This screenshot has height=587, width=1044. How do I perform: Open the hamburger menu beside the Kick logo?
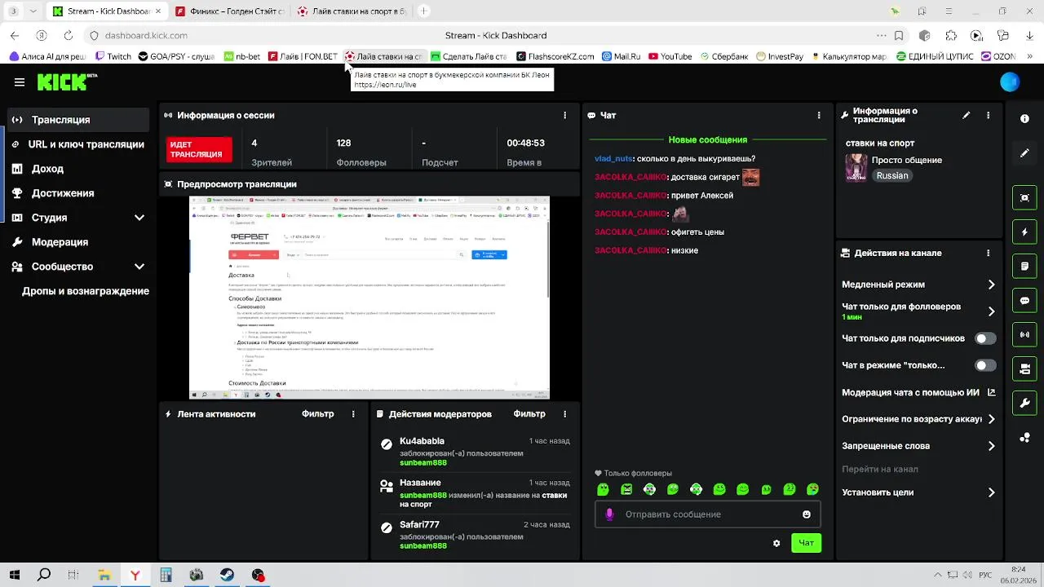pyautogui.click(x=20, y=82)
